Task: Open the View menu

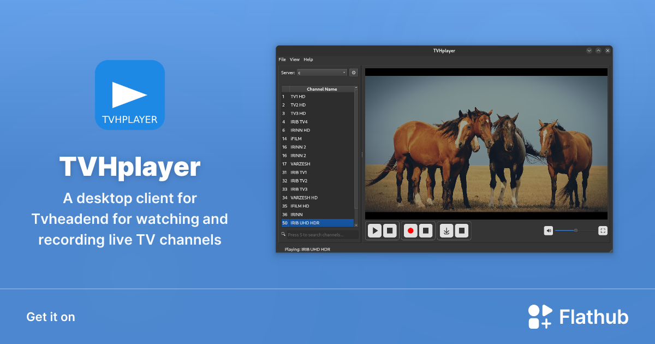Action: click(295, 60)
